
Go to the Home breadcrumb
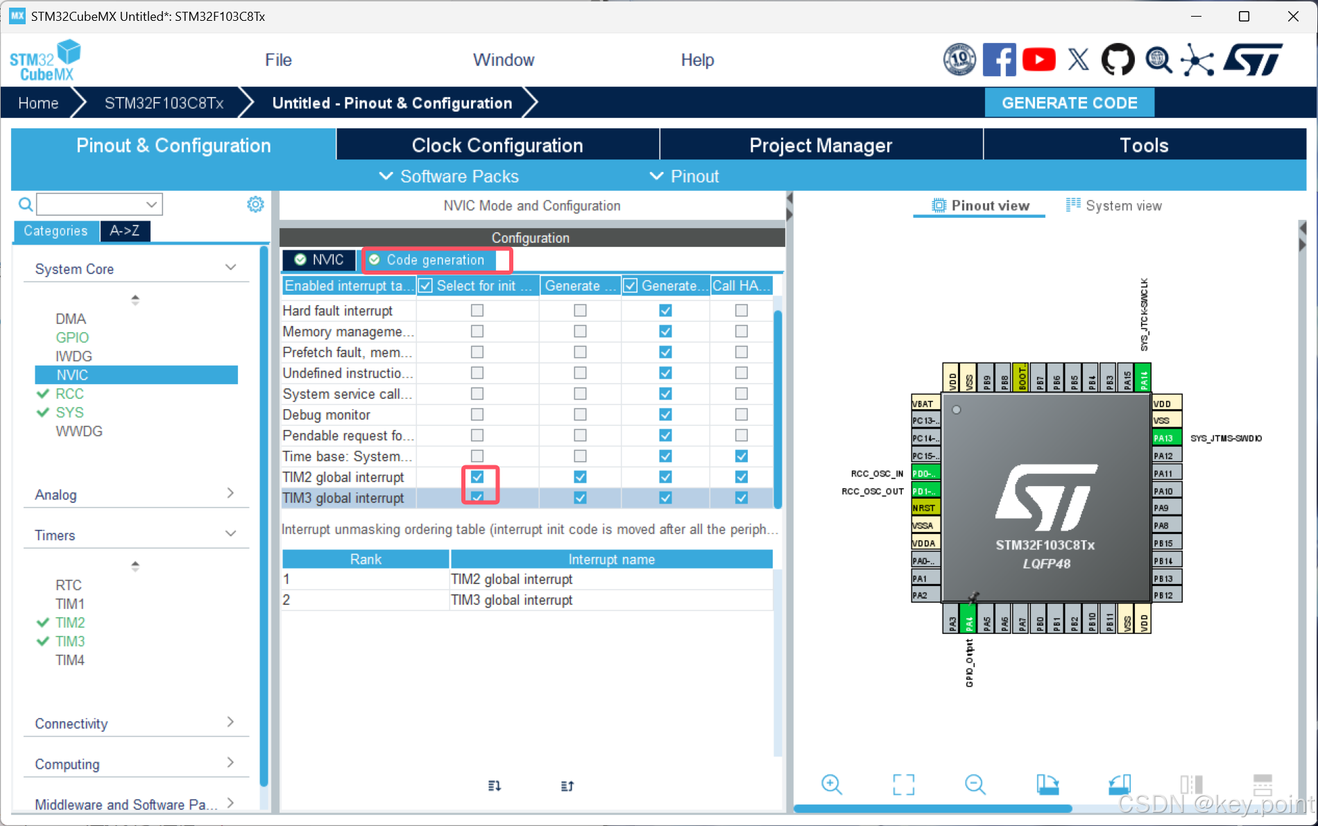tap(38, 103)
